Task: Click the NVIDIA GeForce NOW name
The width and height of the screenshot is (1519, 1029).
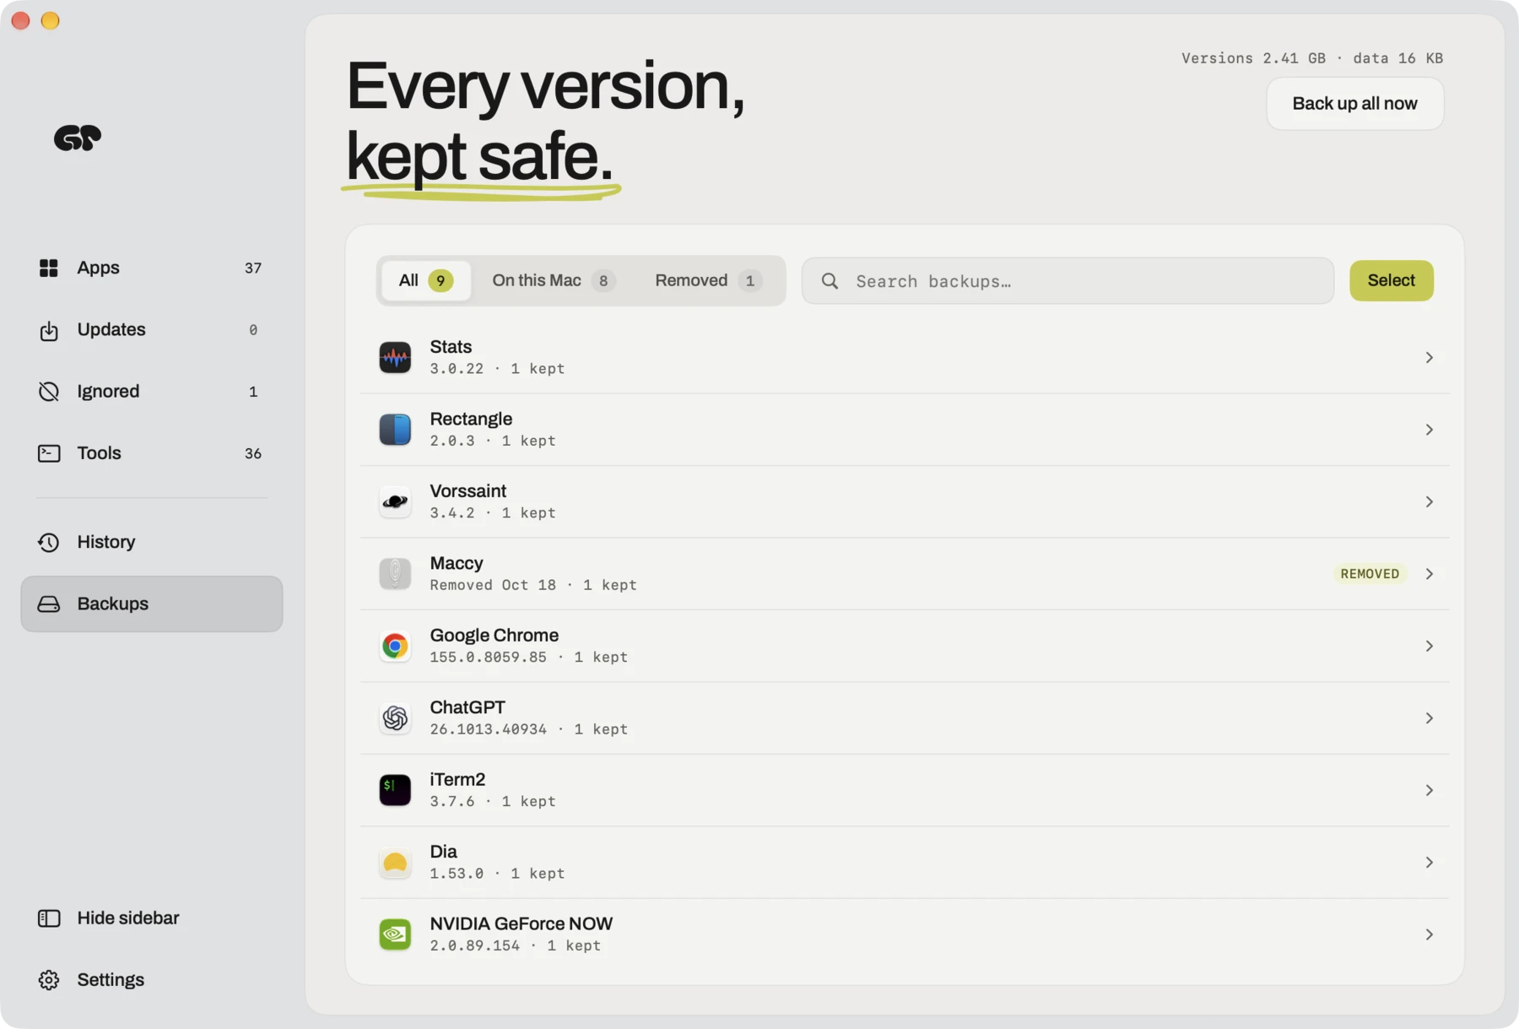Action: point(521,923)
